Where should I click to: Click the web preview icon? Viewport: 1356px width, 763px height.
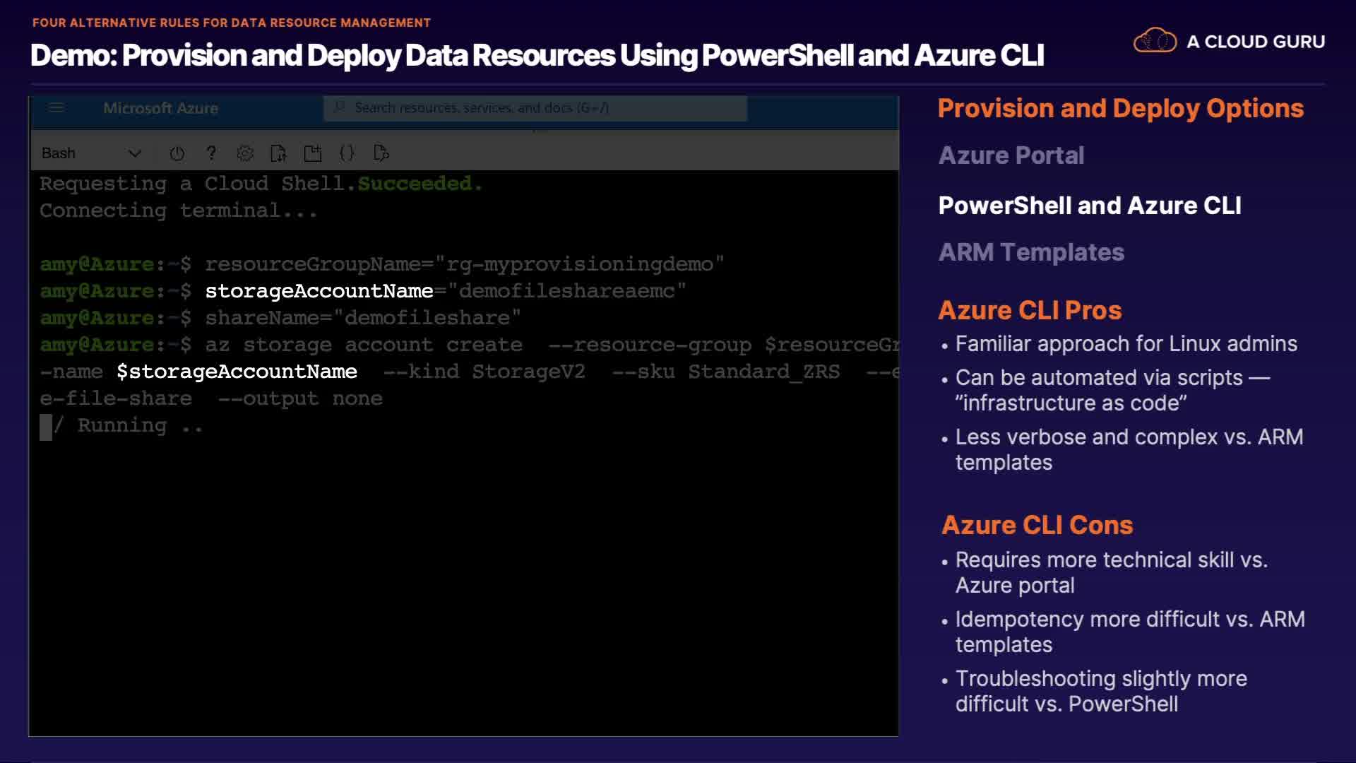tap(381, 153)
